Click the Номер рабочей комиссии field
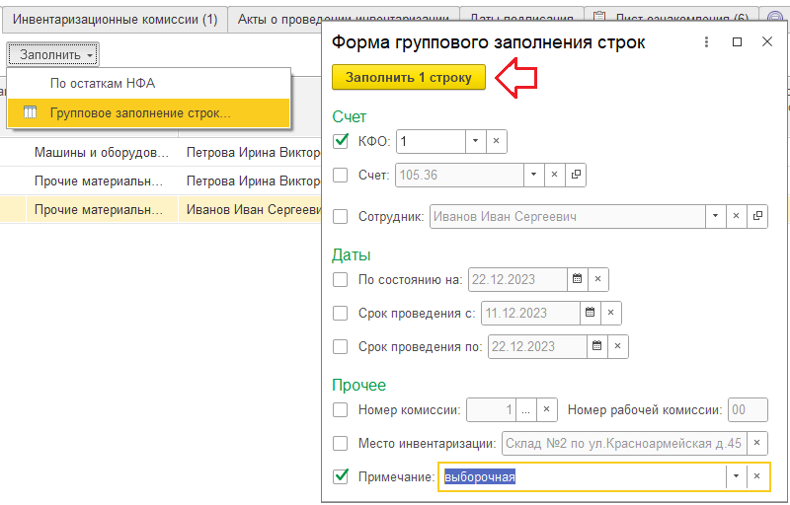 click(x=748, y=410)
